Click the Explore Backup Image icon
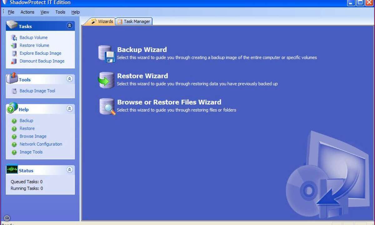 coord(14,53)
